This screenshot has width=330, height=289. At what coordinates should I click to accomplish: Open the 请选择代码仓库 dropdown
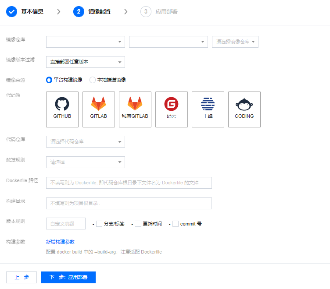(86, 141)
